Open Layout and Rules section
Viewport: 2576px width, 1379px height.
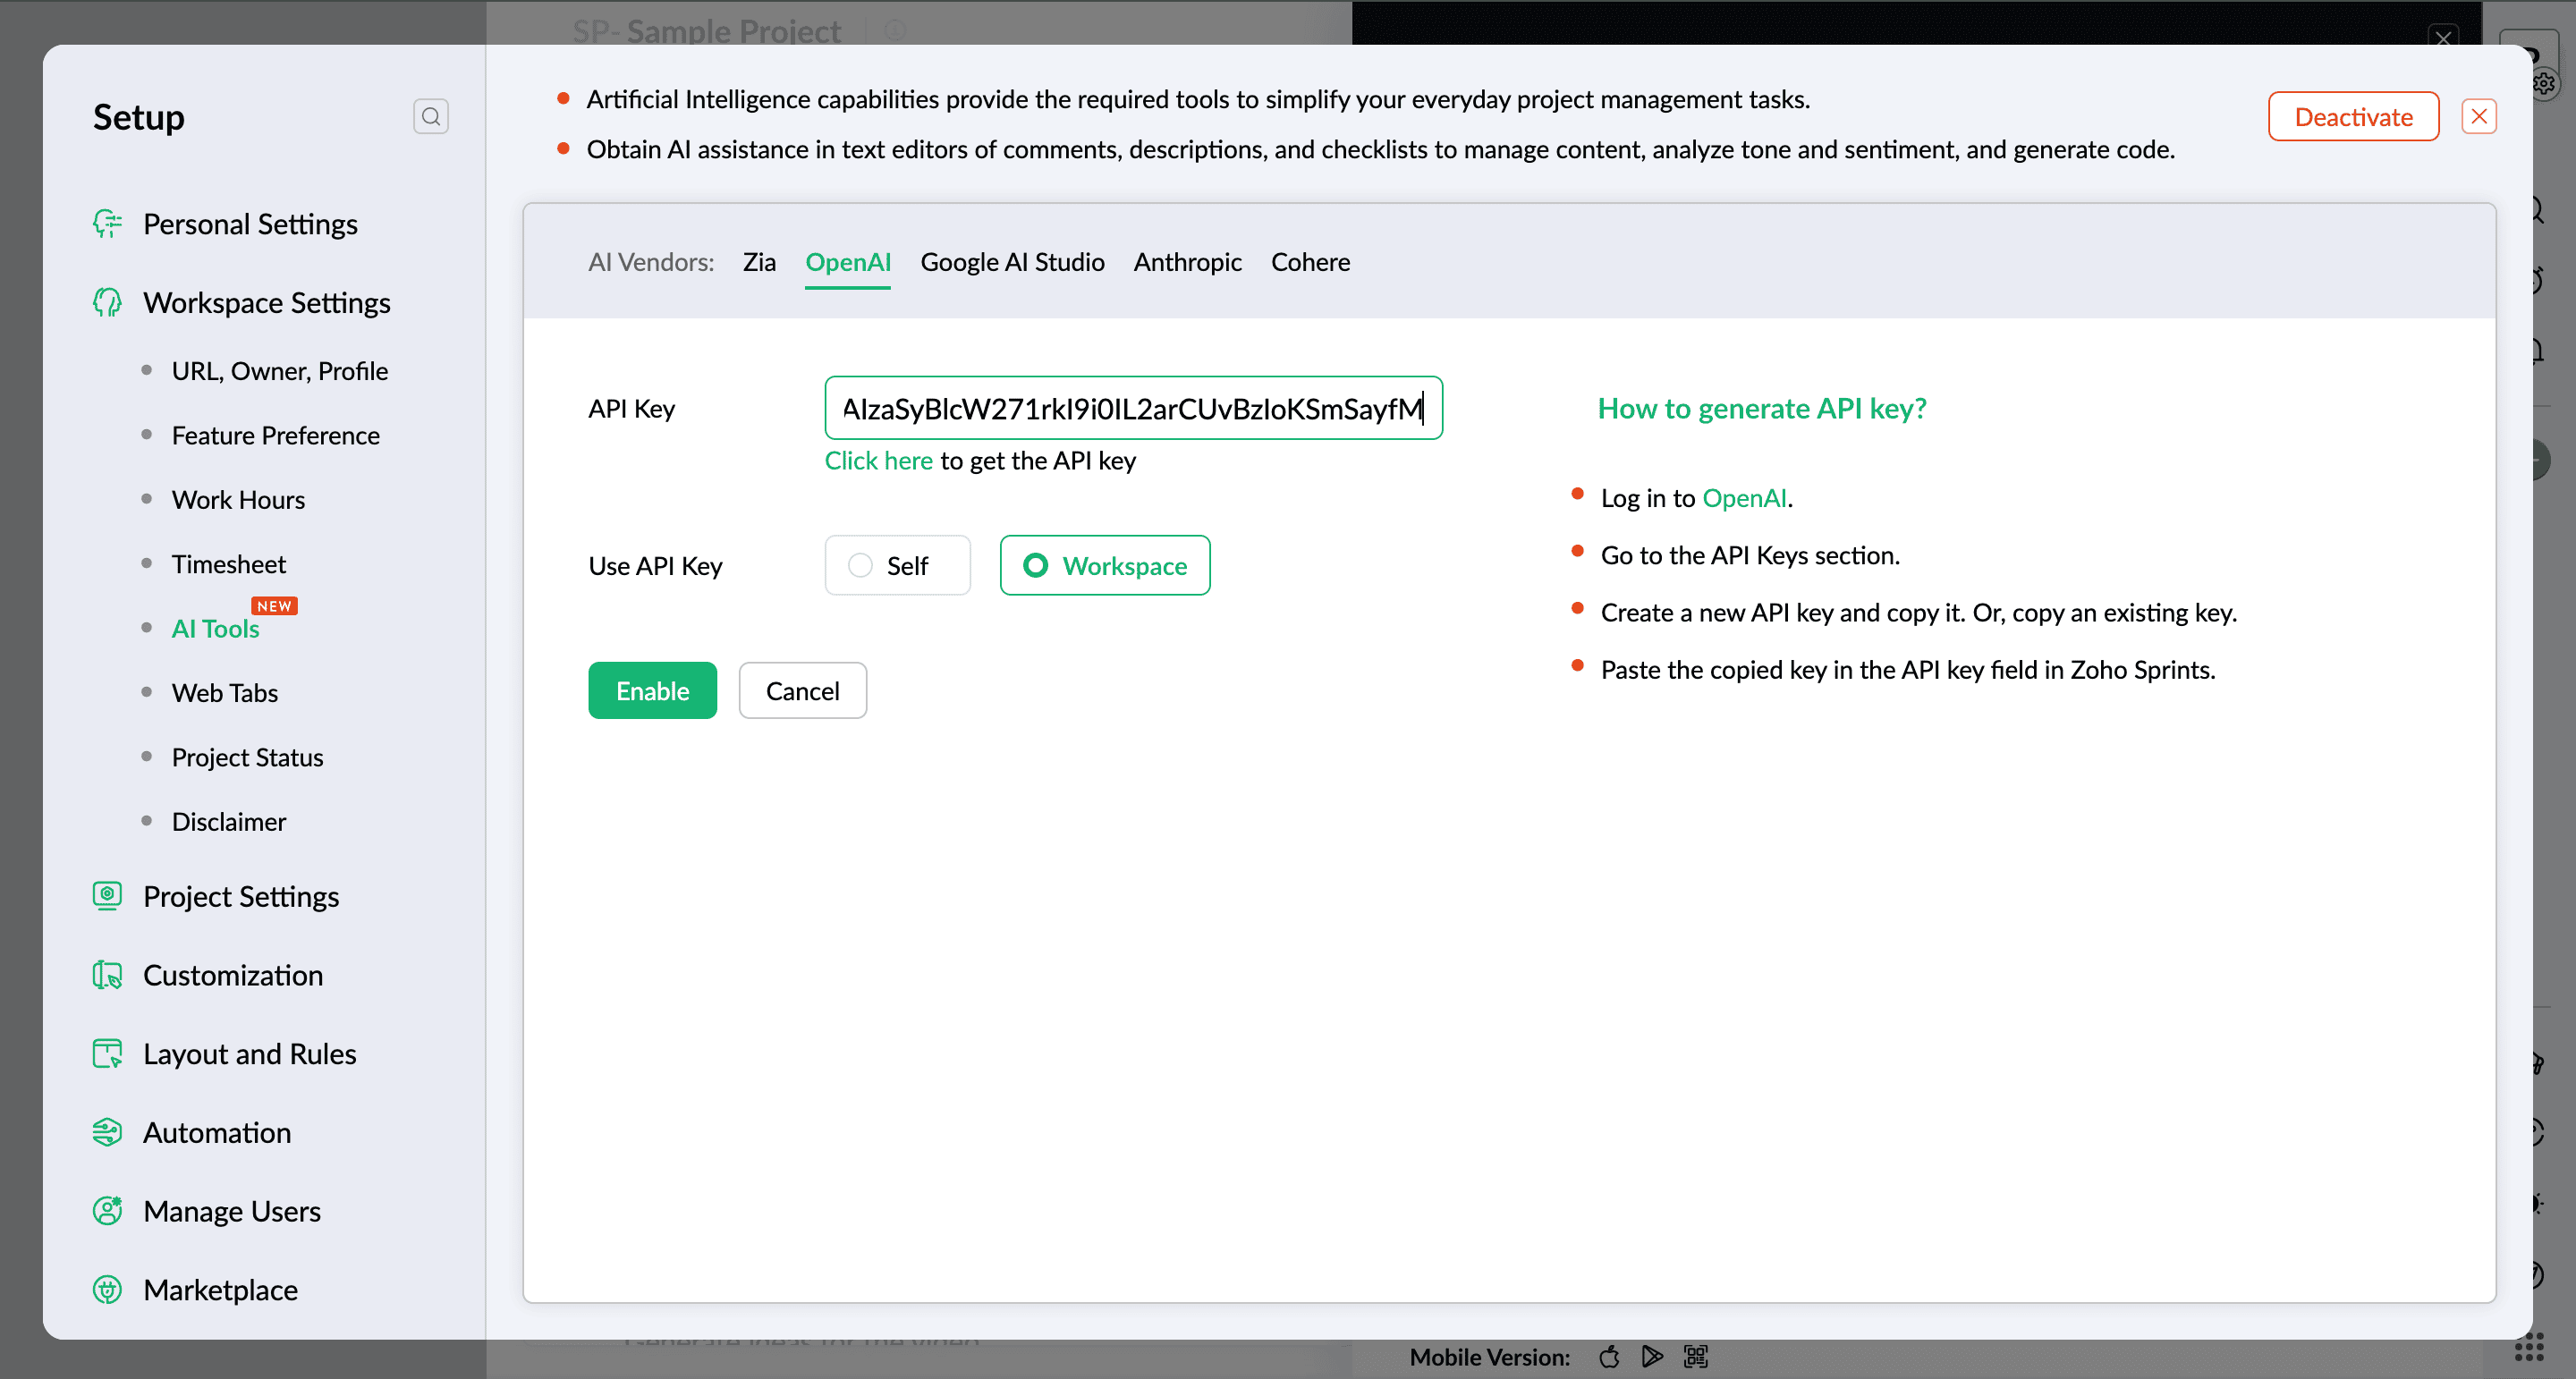250,1054
